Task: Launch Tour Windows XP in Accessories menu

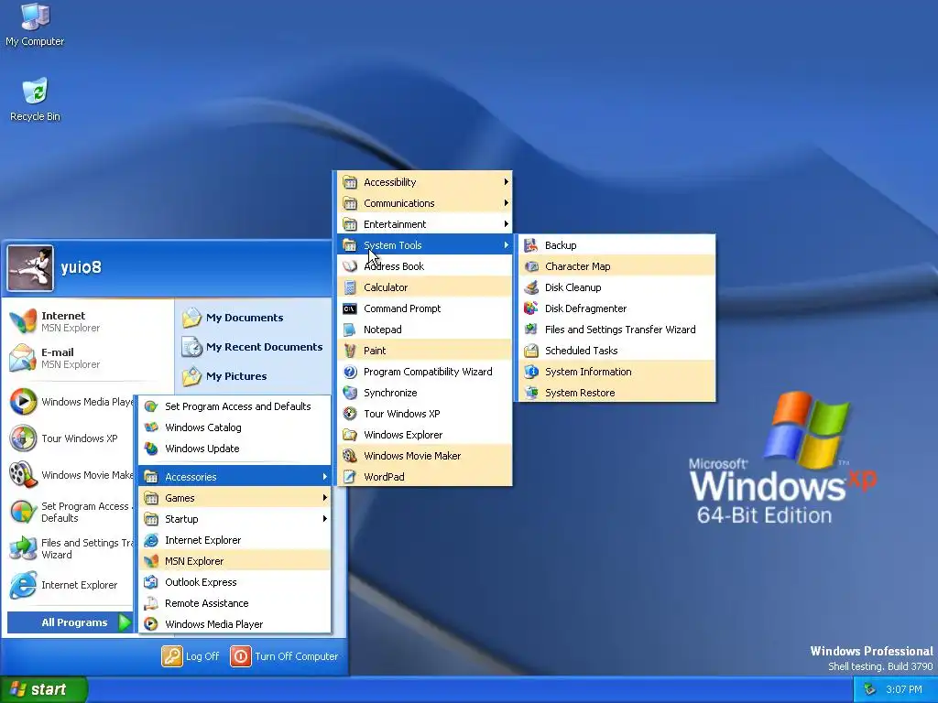Action: click(425, 414)
